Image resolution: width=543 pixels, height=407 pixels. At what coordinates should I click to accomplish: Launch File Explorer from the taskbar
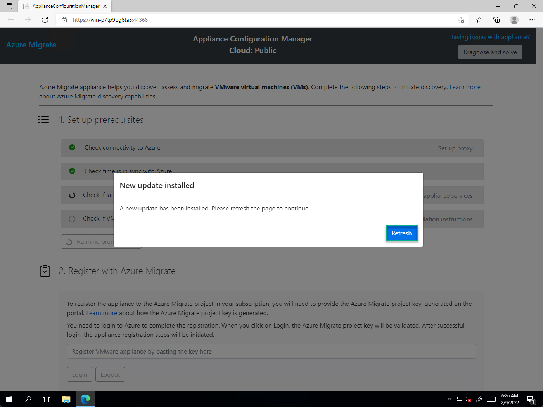click(x=66, y=399)
